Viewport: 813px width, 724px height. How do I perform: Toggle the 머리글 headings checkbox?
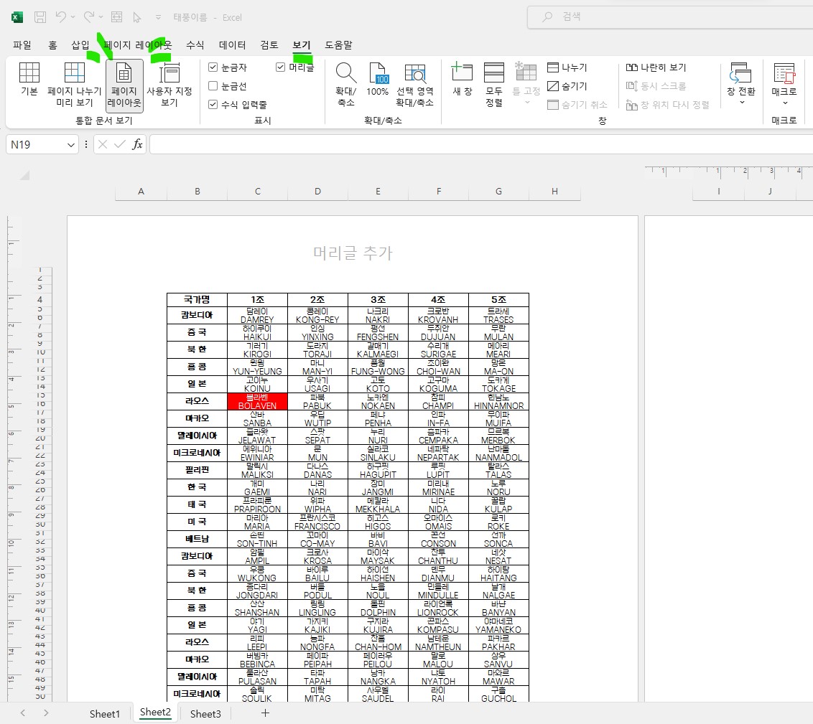[281, 67]
